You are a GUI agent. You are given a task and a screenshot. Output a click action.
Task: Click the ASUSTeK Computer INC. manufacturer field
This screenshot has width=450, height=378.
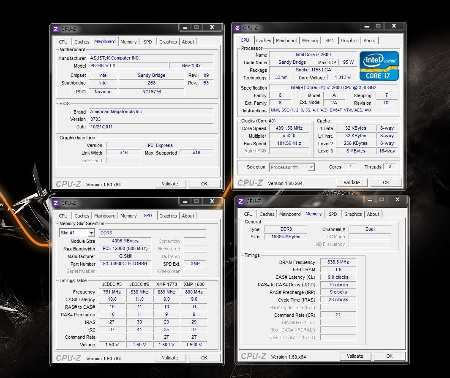click(x=151, y=58)
